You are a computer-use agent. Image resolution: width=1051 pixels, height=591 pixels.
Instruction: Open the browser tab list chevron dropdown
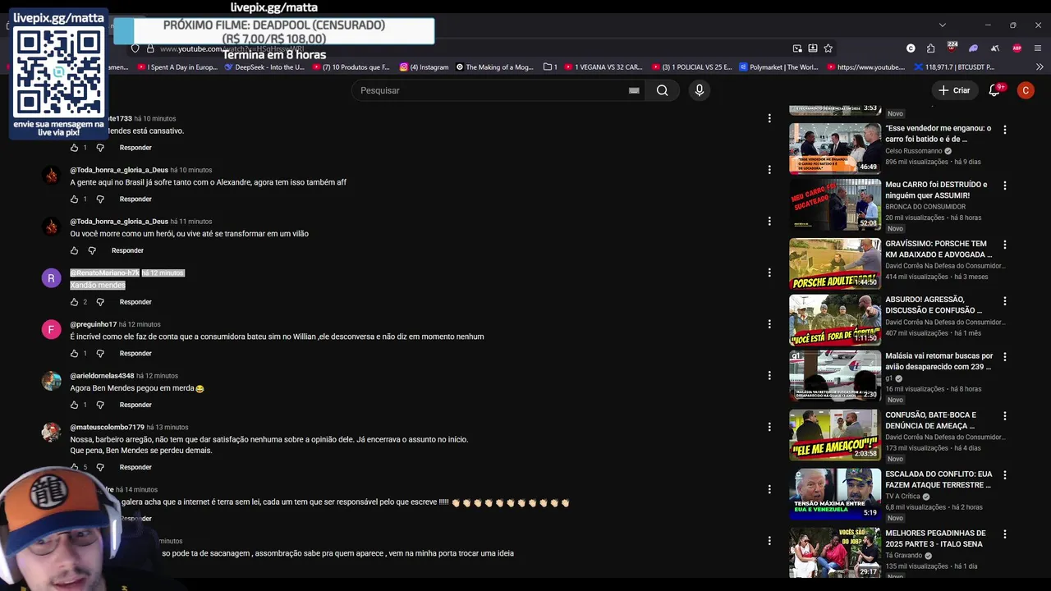pos(943,25)
